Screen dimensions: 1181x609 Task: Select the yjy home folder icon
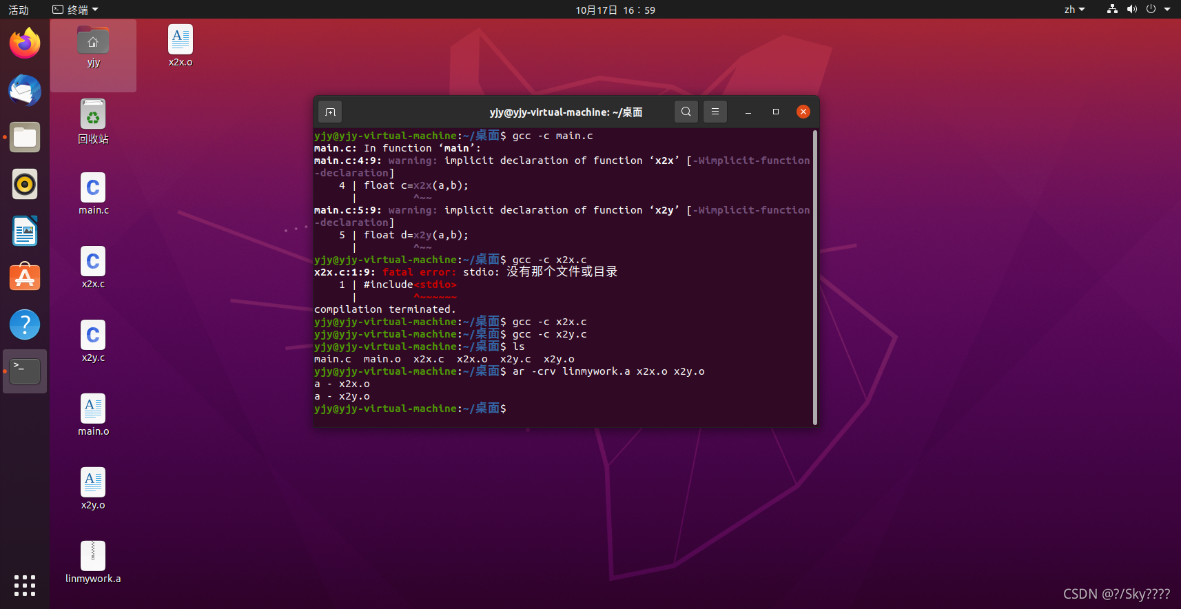[x=93, y=47]
